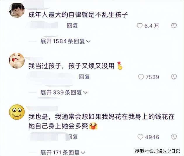Open the cat avatar profile
Image resolution: width=184 pixels, height=156 pixels.
(17, 60)
